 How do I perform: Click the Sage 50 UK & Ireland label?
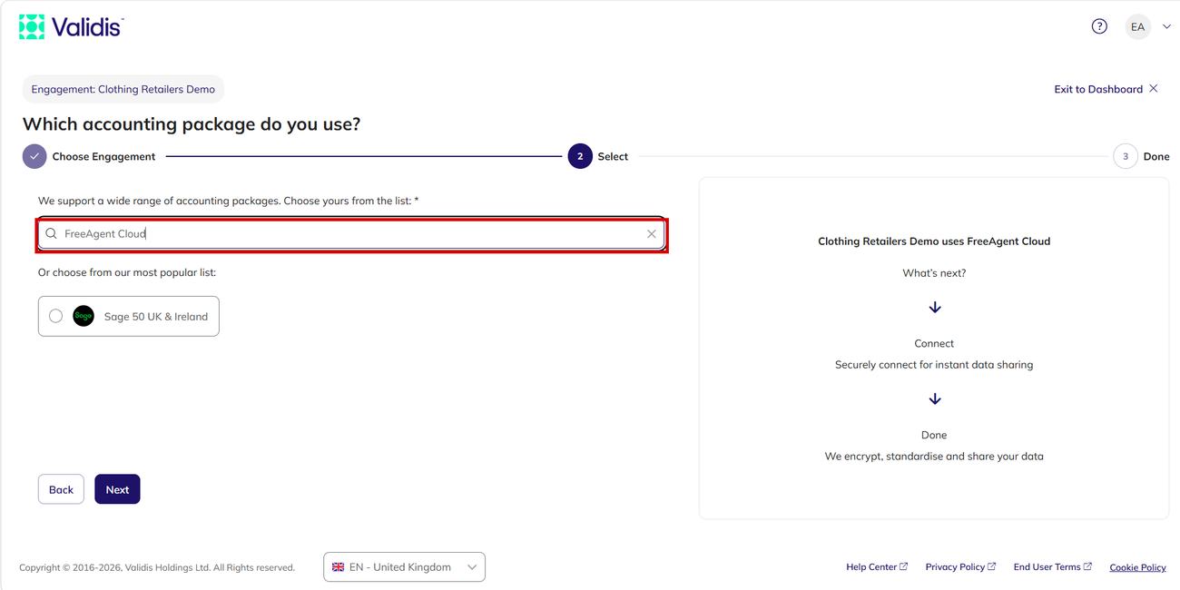[x=156, y=317]
